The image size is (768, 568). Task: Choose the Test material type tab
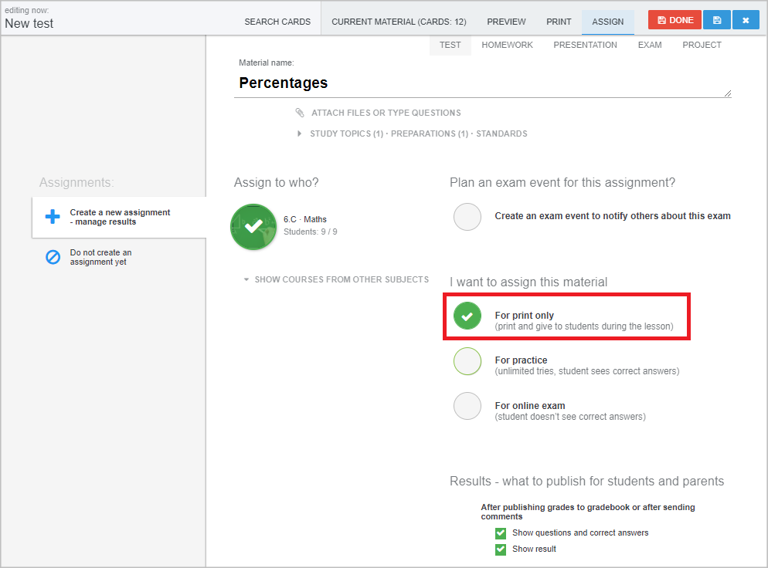(x=450, y=45)
